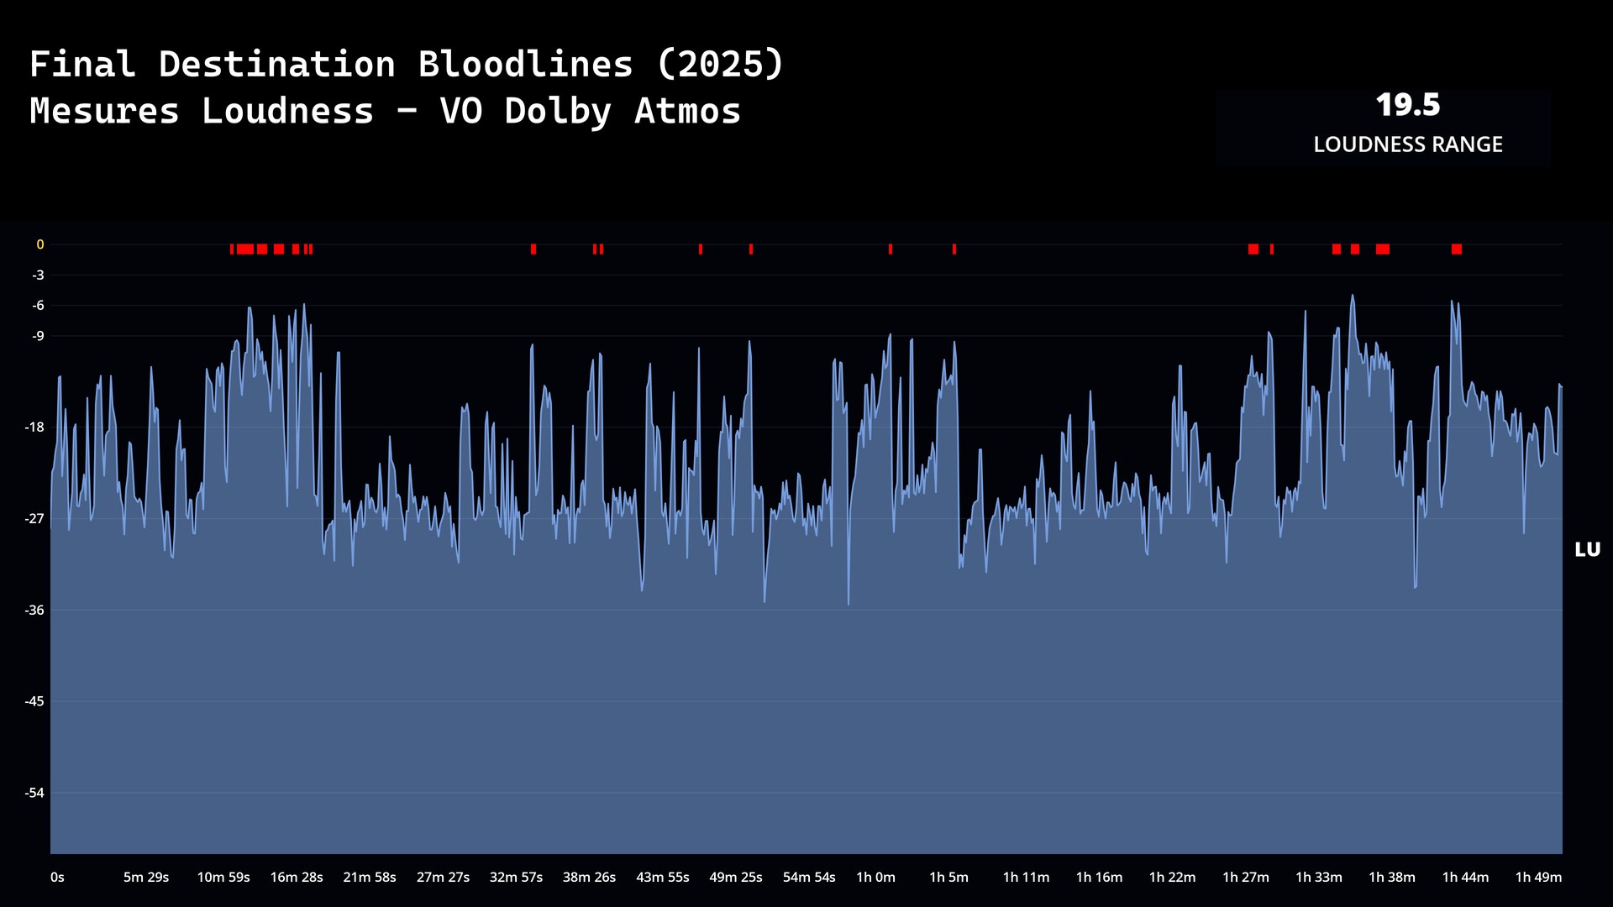Click the -9 y-axis label
This screenshot has width=1613, height=907.
click(x=38, y=336)
